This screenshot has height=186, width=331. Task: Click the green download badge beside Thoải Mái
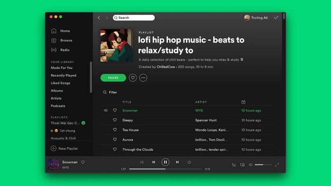83,123
